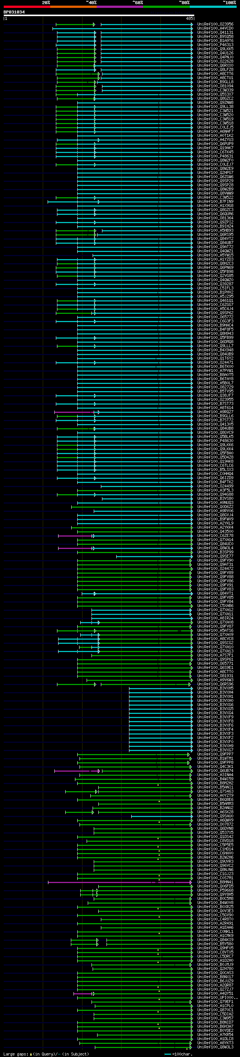Select label UniRef100_B3VXF0

click(215, 742)
